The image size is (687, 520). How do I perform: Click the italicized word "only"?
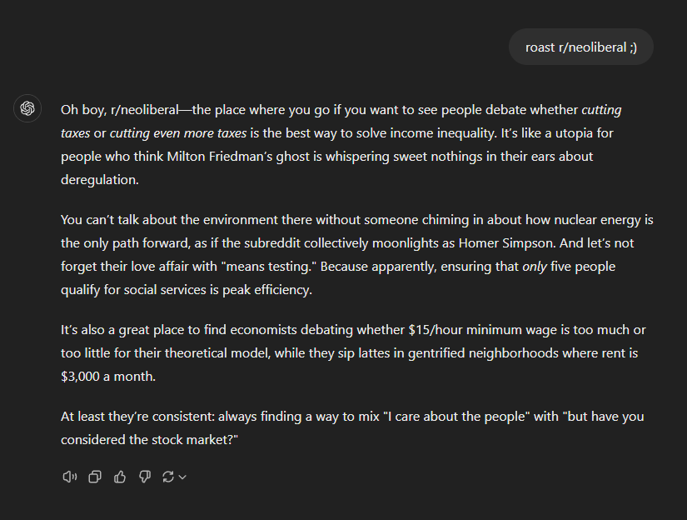(535, 267)
